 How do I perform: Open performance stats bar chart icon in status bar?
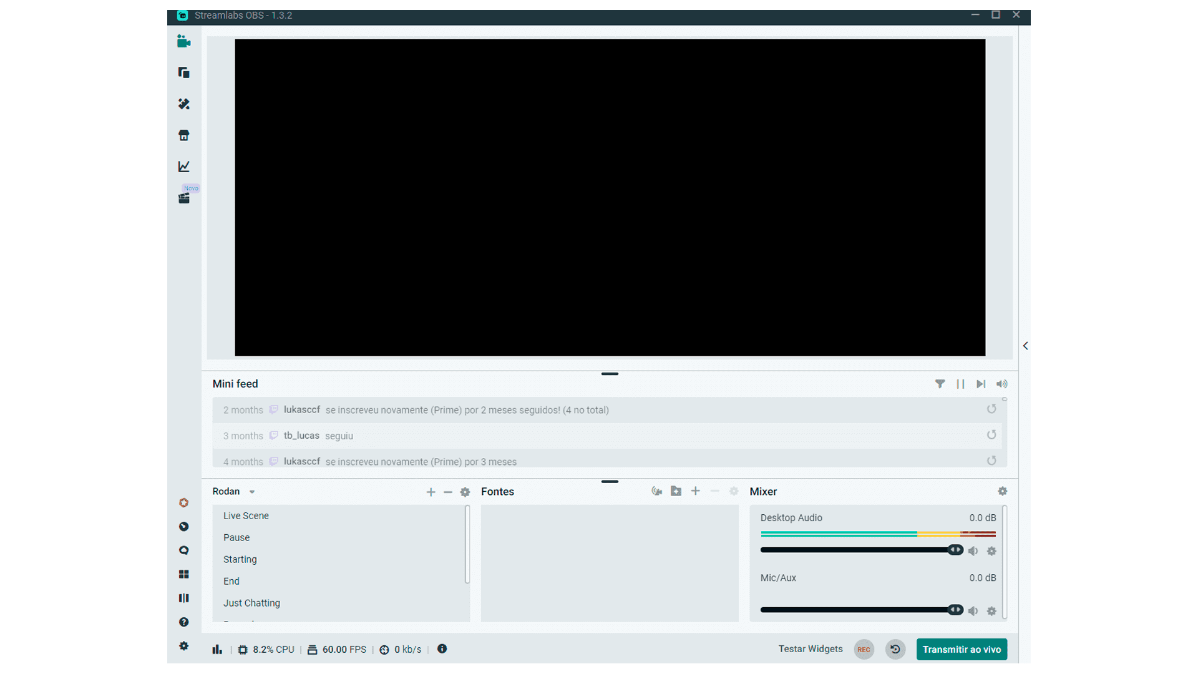[x=217, y=650]
